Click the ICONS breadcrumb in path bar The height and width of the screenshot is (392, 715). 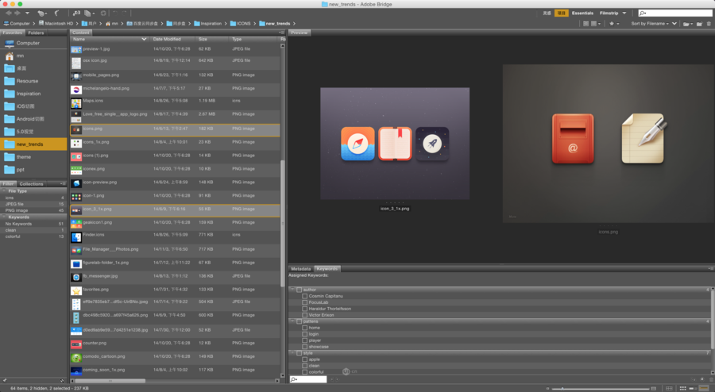243,24
